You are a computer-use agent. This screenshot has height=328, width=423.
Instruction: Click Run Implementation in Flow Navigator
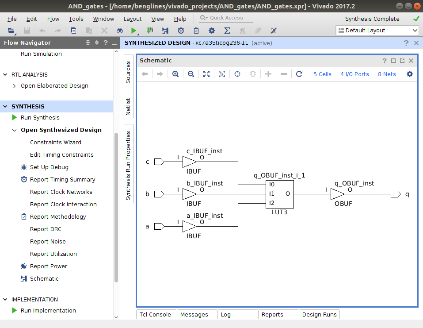point(48,310)
